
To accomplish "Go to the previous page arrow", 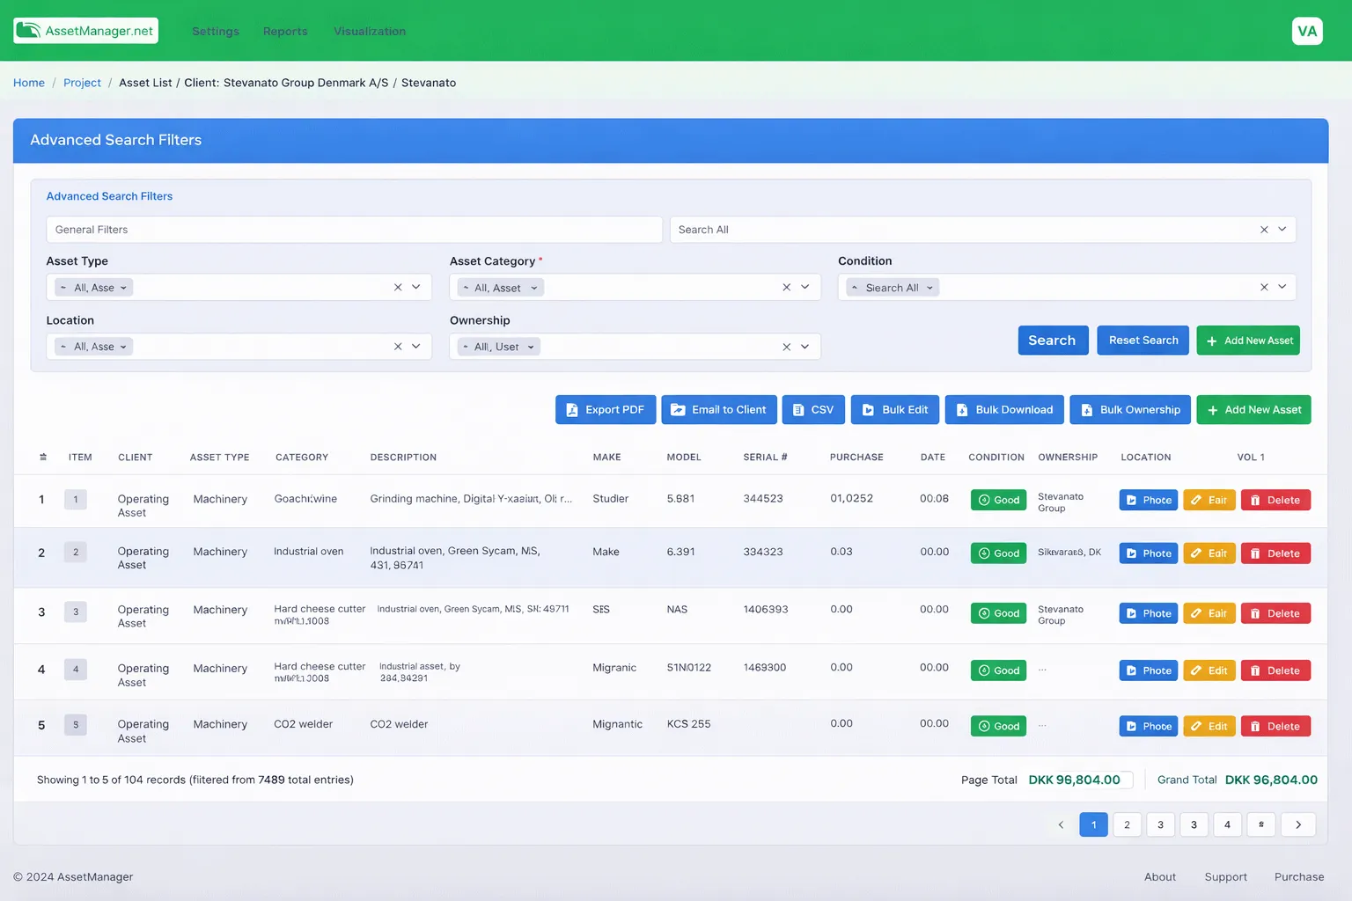I will click(x=1061, y=824).
